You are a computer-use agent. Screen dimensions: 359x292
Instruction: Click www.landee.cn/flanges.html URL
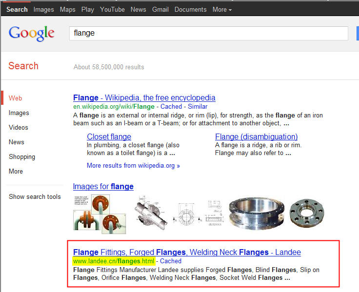click(114, 261)
